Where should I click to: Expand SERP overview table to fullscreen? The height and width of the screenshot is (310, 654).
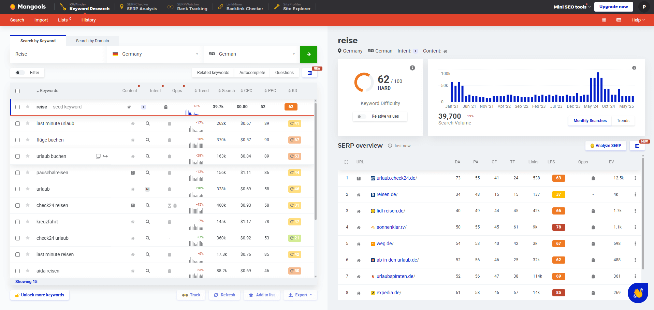346,162
